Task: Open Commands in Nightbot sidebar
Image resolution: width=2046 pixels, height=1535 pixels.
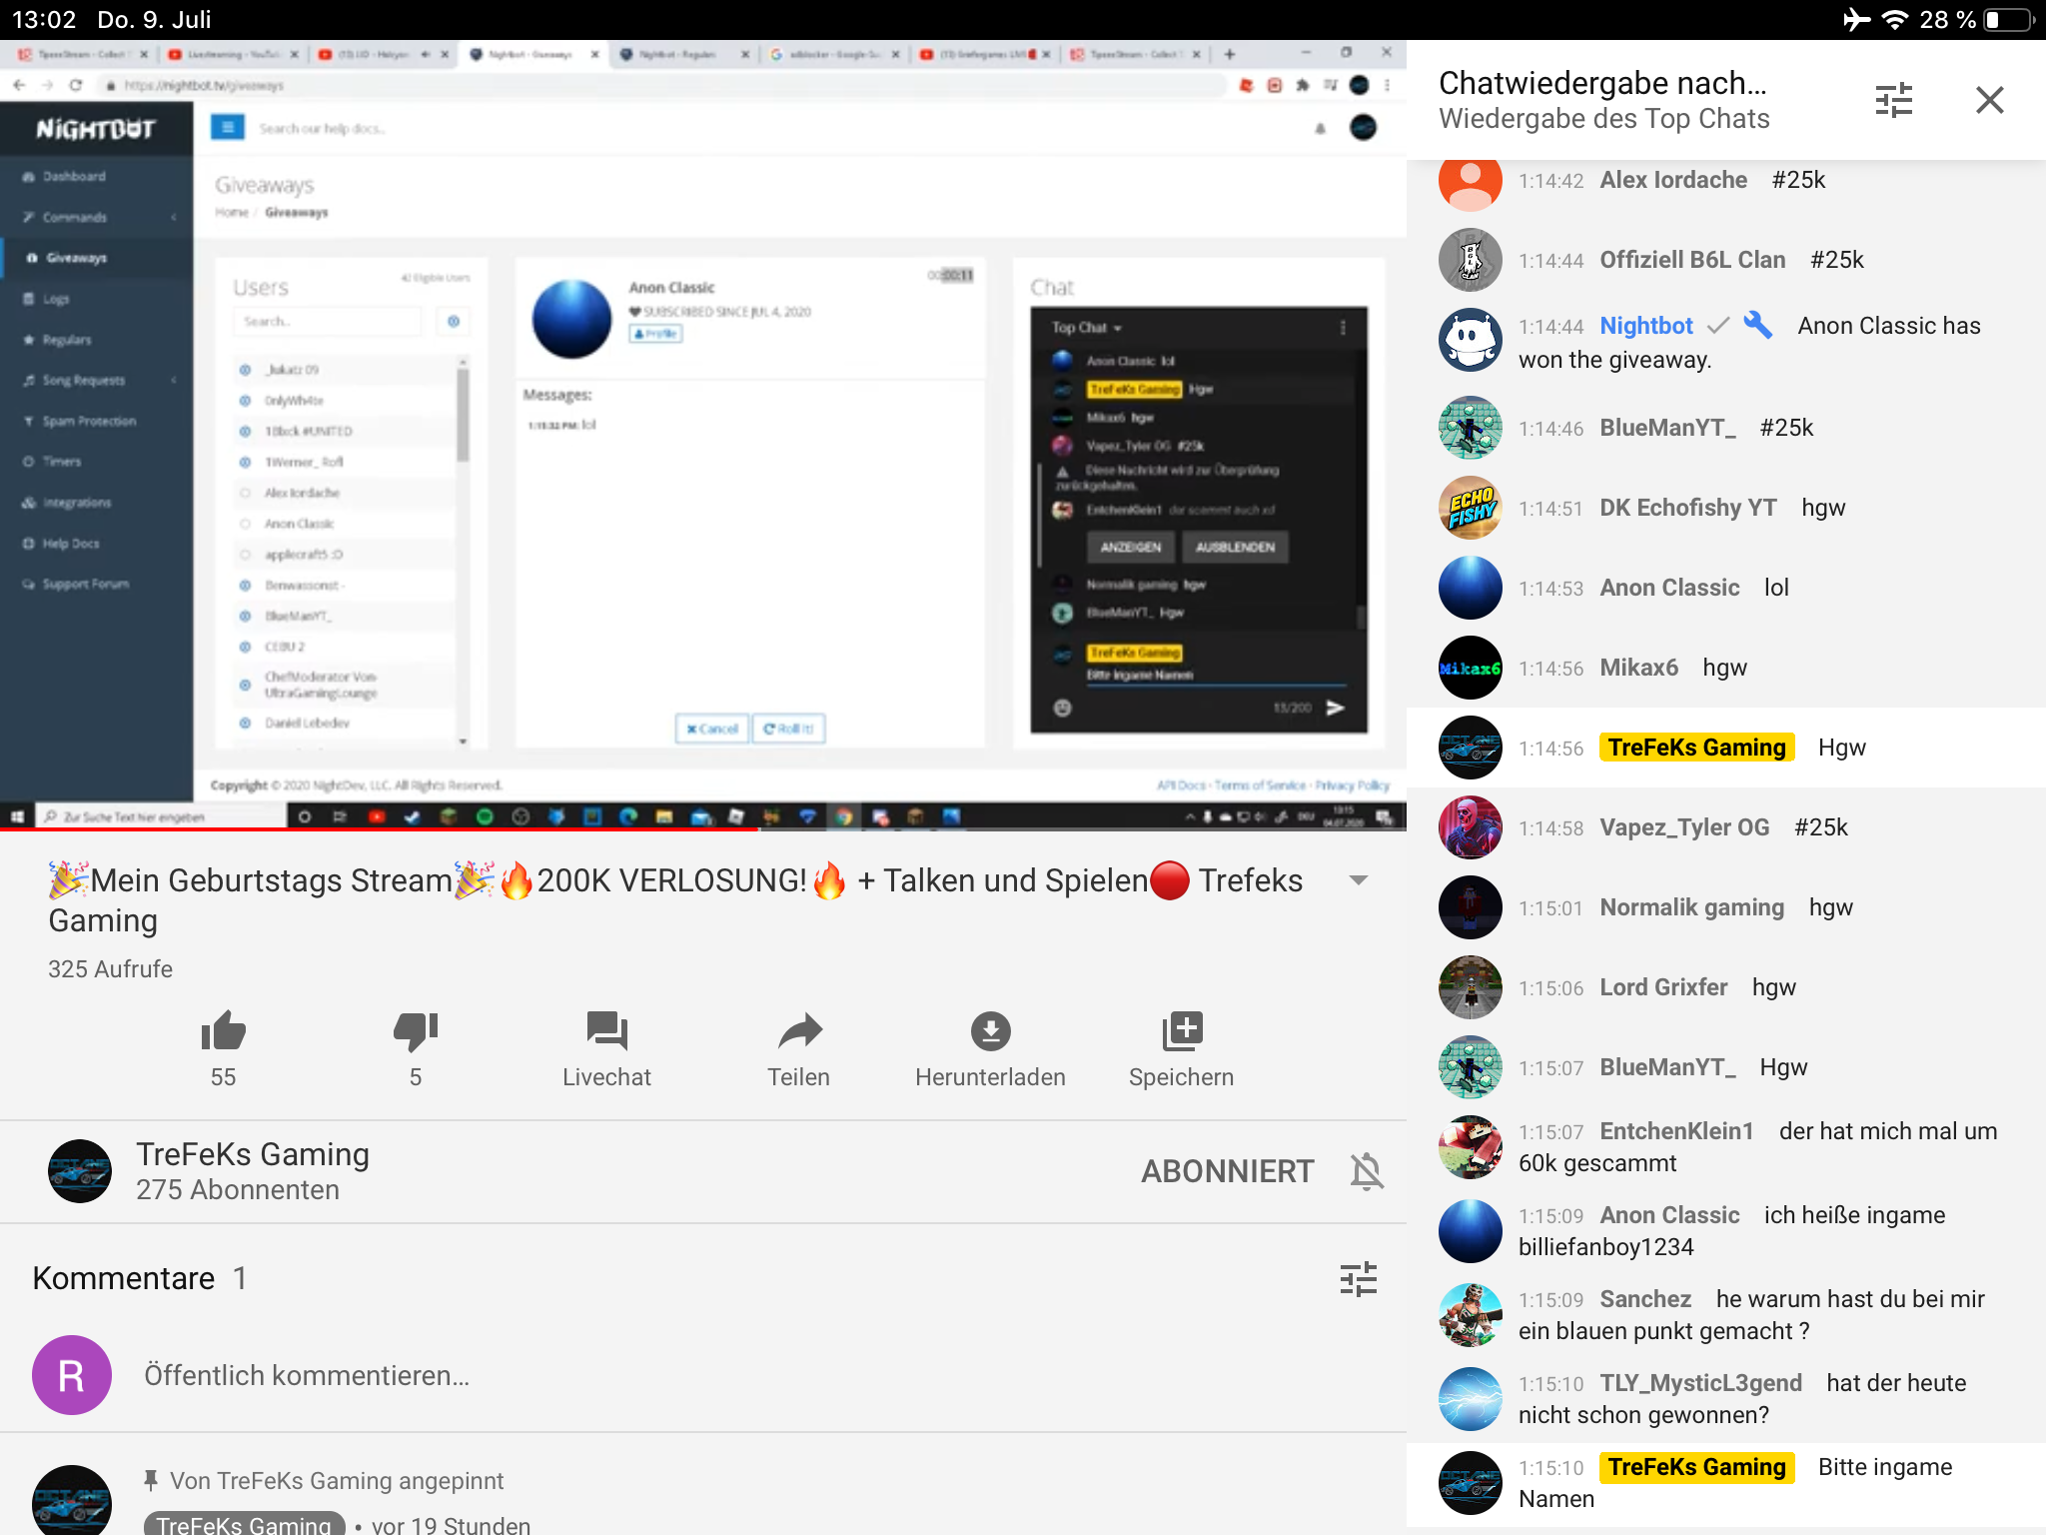Action: point(74,217)
